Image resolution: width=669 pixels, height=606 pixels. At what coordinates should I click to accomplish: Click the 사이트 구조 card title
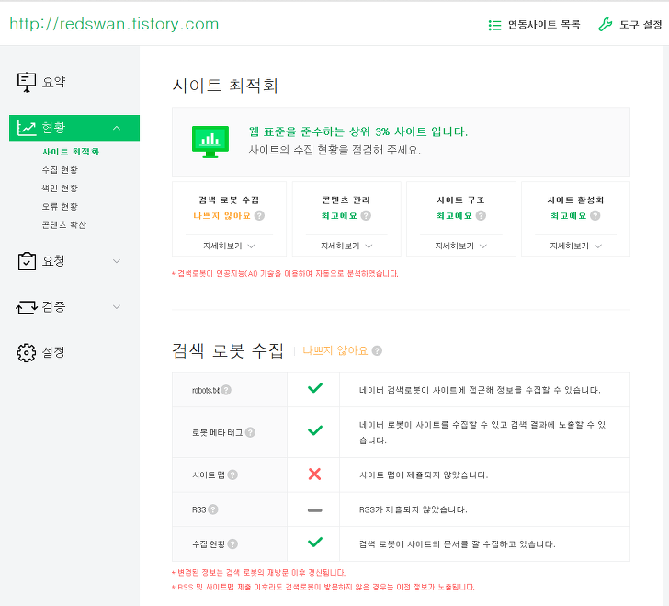(460, 200)
